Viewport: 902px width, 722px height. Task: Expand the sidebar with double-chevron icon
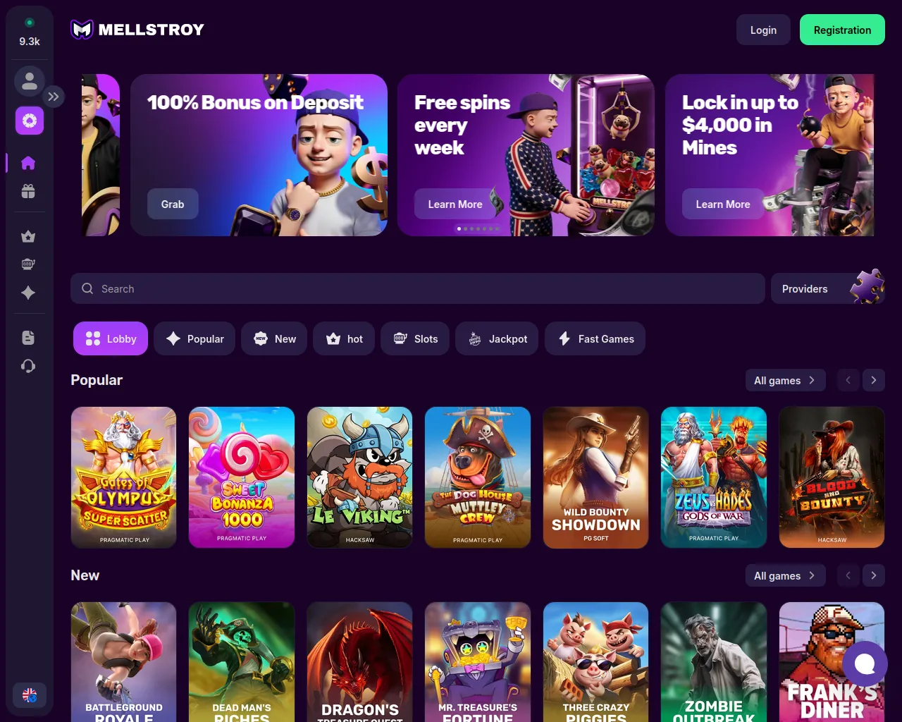54,97
